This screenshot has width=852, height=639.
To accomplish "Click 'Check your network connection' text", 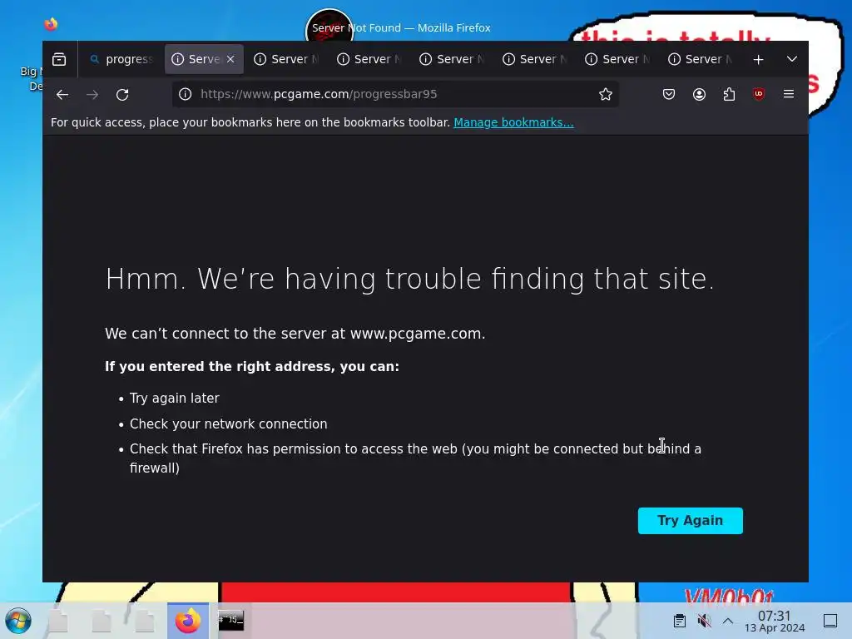I will click(228, 424).
